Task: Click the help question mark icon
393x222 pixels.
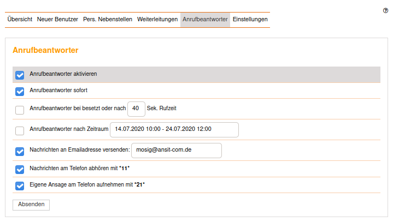Action: (x=386, y=11)
